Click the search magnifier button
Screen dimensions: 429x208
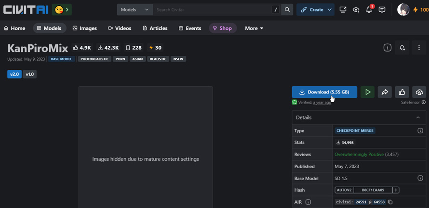point(287,10)
